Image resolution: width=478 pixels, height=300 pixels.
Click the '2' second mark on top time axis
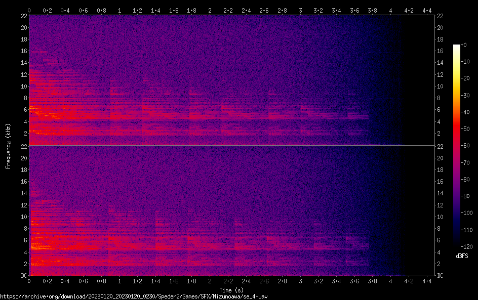pyautogui.click(x=210, y=10)
